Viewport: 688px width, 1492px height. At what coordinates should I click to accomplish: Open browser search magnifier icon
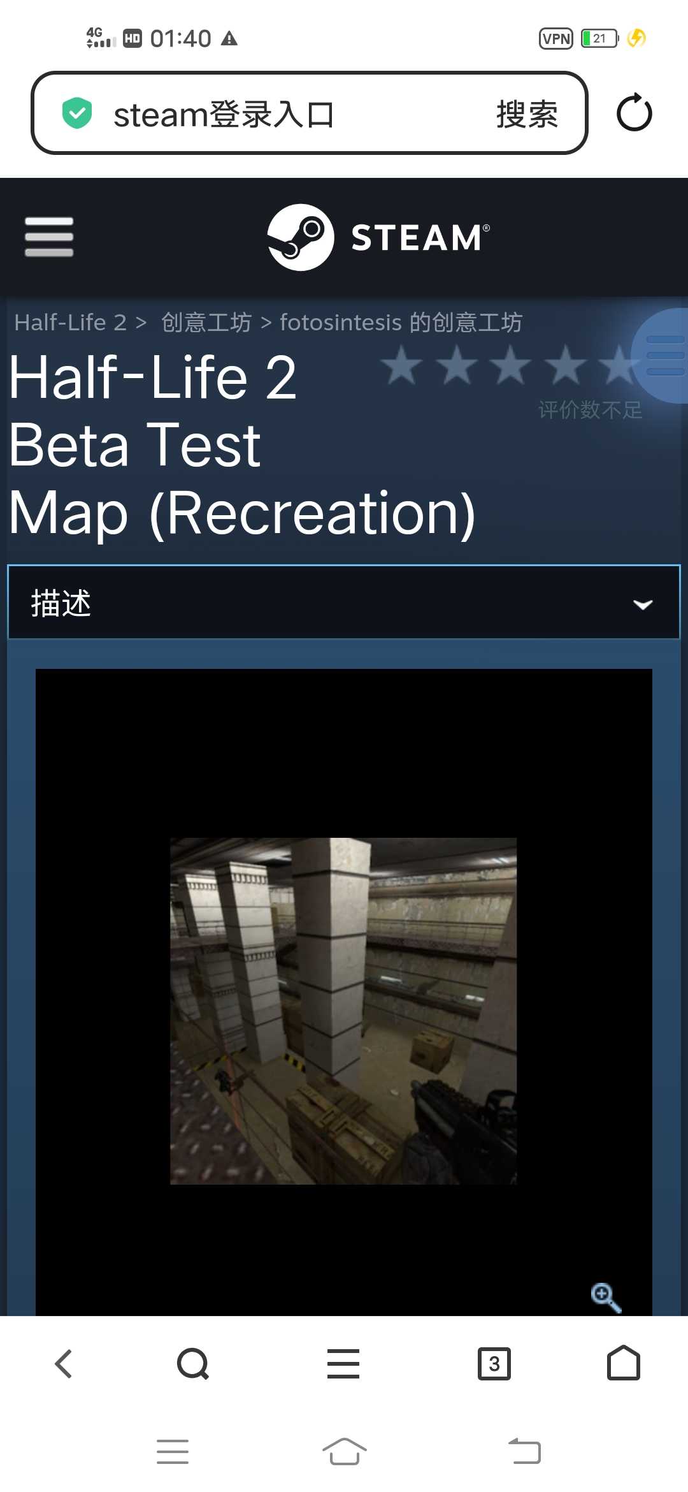(x=193, y=1364)
